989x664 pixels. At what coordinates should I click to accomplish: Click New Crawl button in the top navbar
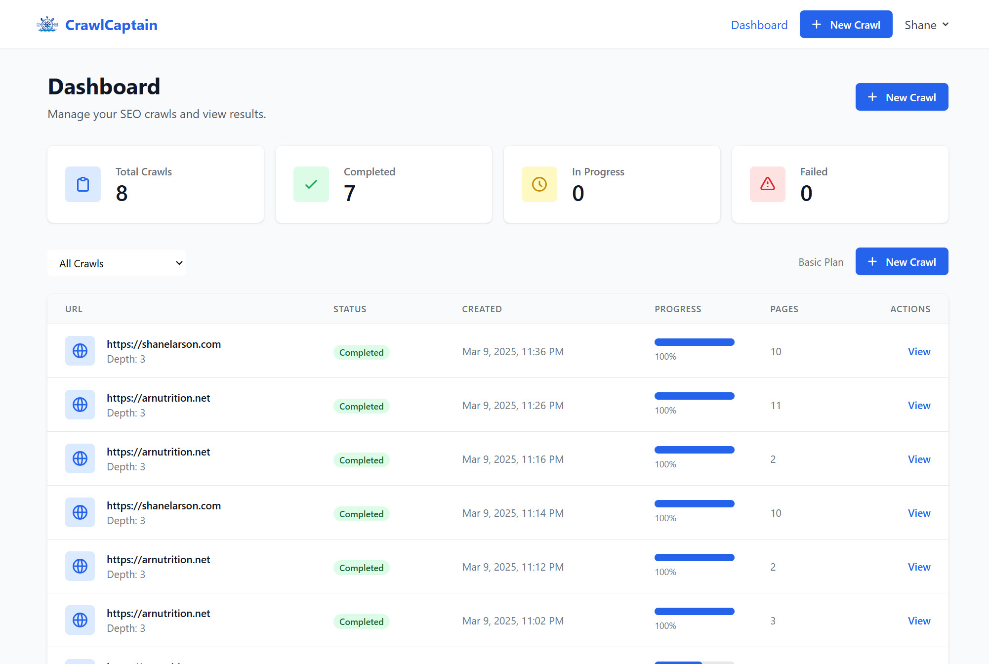tap(846, 24)
